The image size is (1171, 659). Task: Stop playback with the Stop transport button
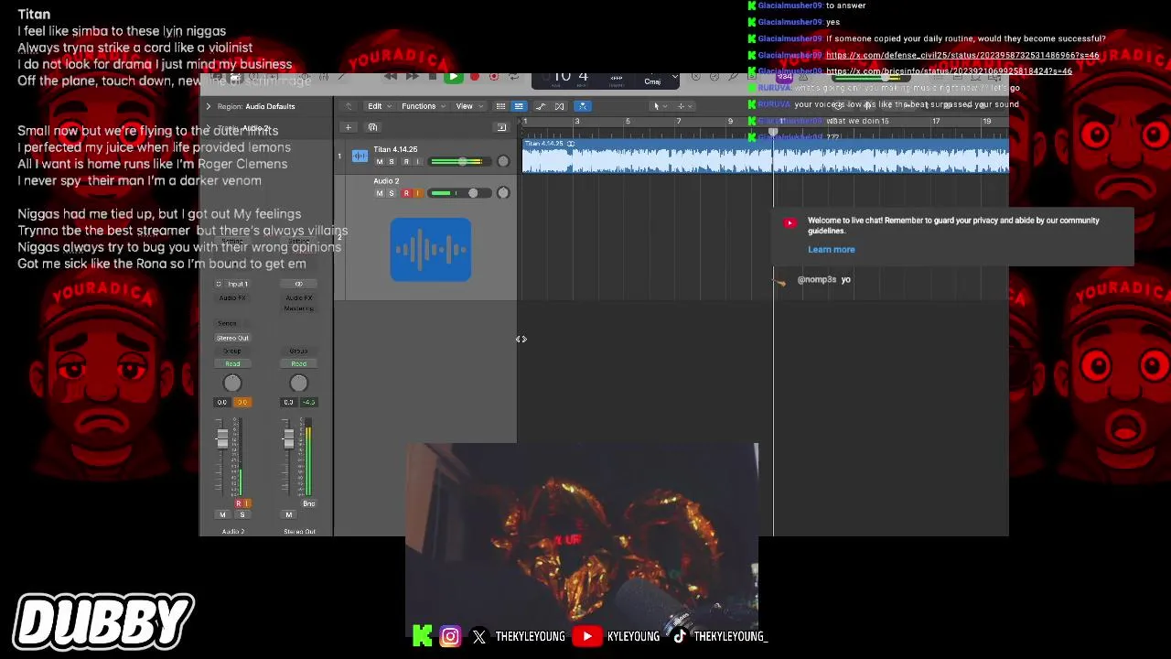click(433, 77)
